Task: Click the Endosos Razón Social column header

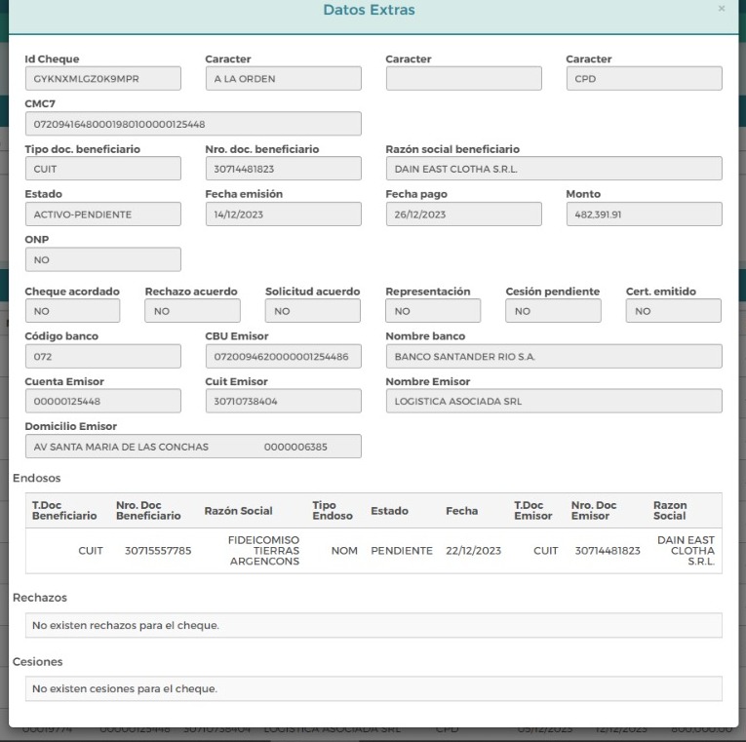Action: click(x=238, y=510)
